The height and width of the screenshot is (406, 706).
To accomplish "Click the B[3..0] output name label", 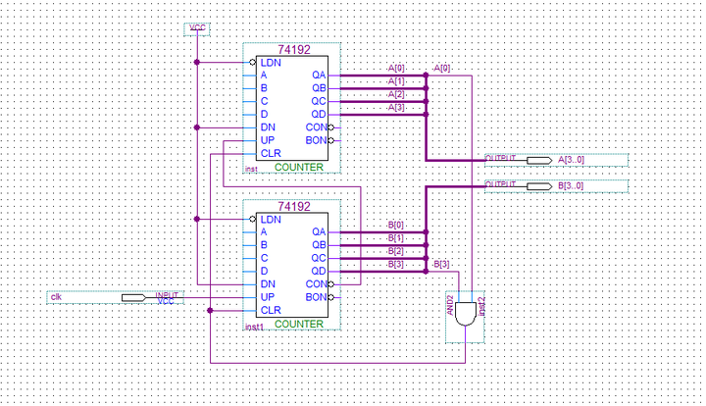I will 571,185.
